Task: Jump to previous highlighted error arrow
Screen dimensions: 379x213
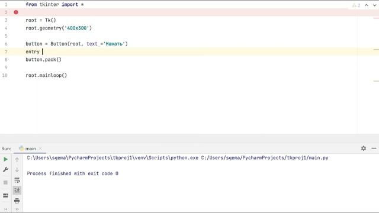Action: 367,5
